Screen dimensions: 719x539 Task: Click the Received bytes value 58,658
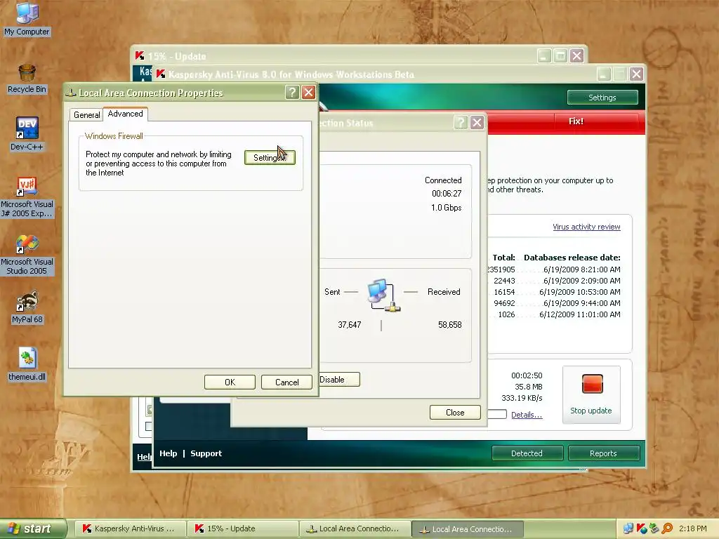[x=450, y=324]
